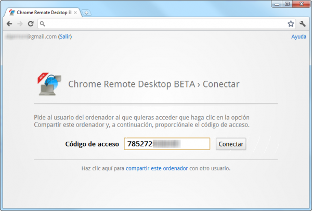Bookmark this page with the star icon

(291, 24)
